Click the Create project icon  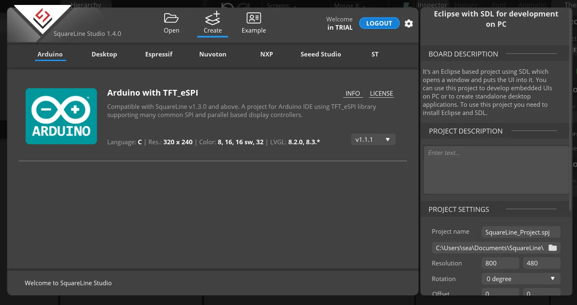point(212,18)
